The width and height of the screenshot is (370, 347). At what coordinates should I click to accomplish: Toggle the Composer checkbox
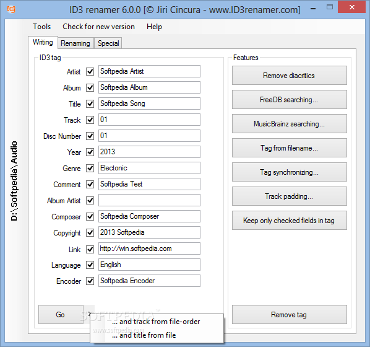click(x=90, y=216)
